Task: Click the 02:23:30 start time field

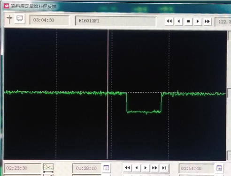Action: pos(23,168)
